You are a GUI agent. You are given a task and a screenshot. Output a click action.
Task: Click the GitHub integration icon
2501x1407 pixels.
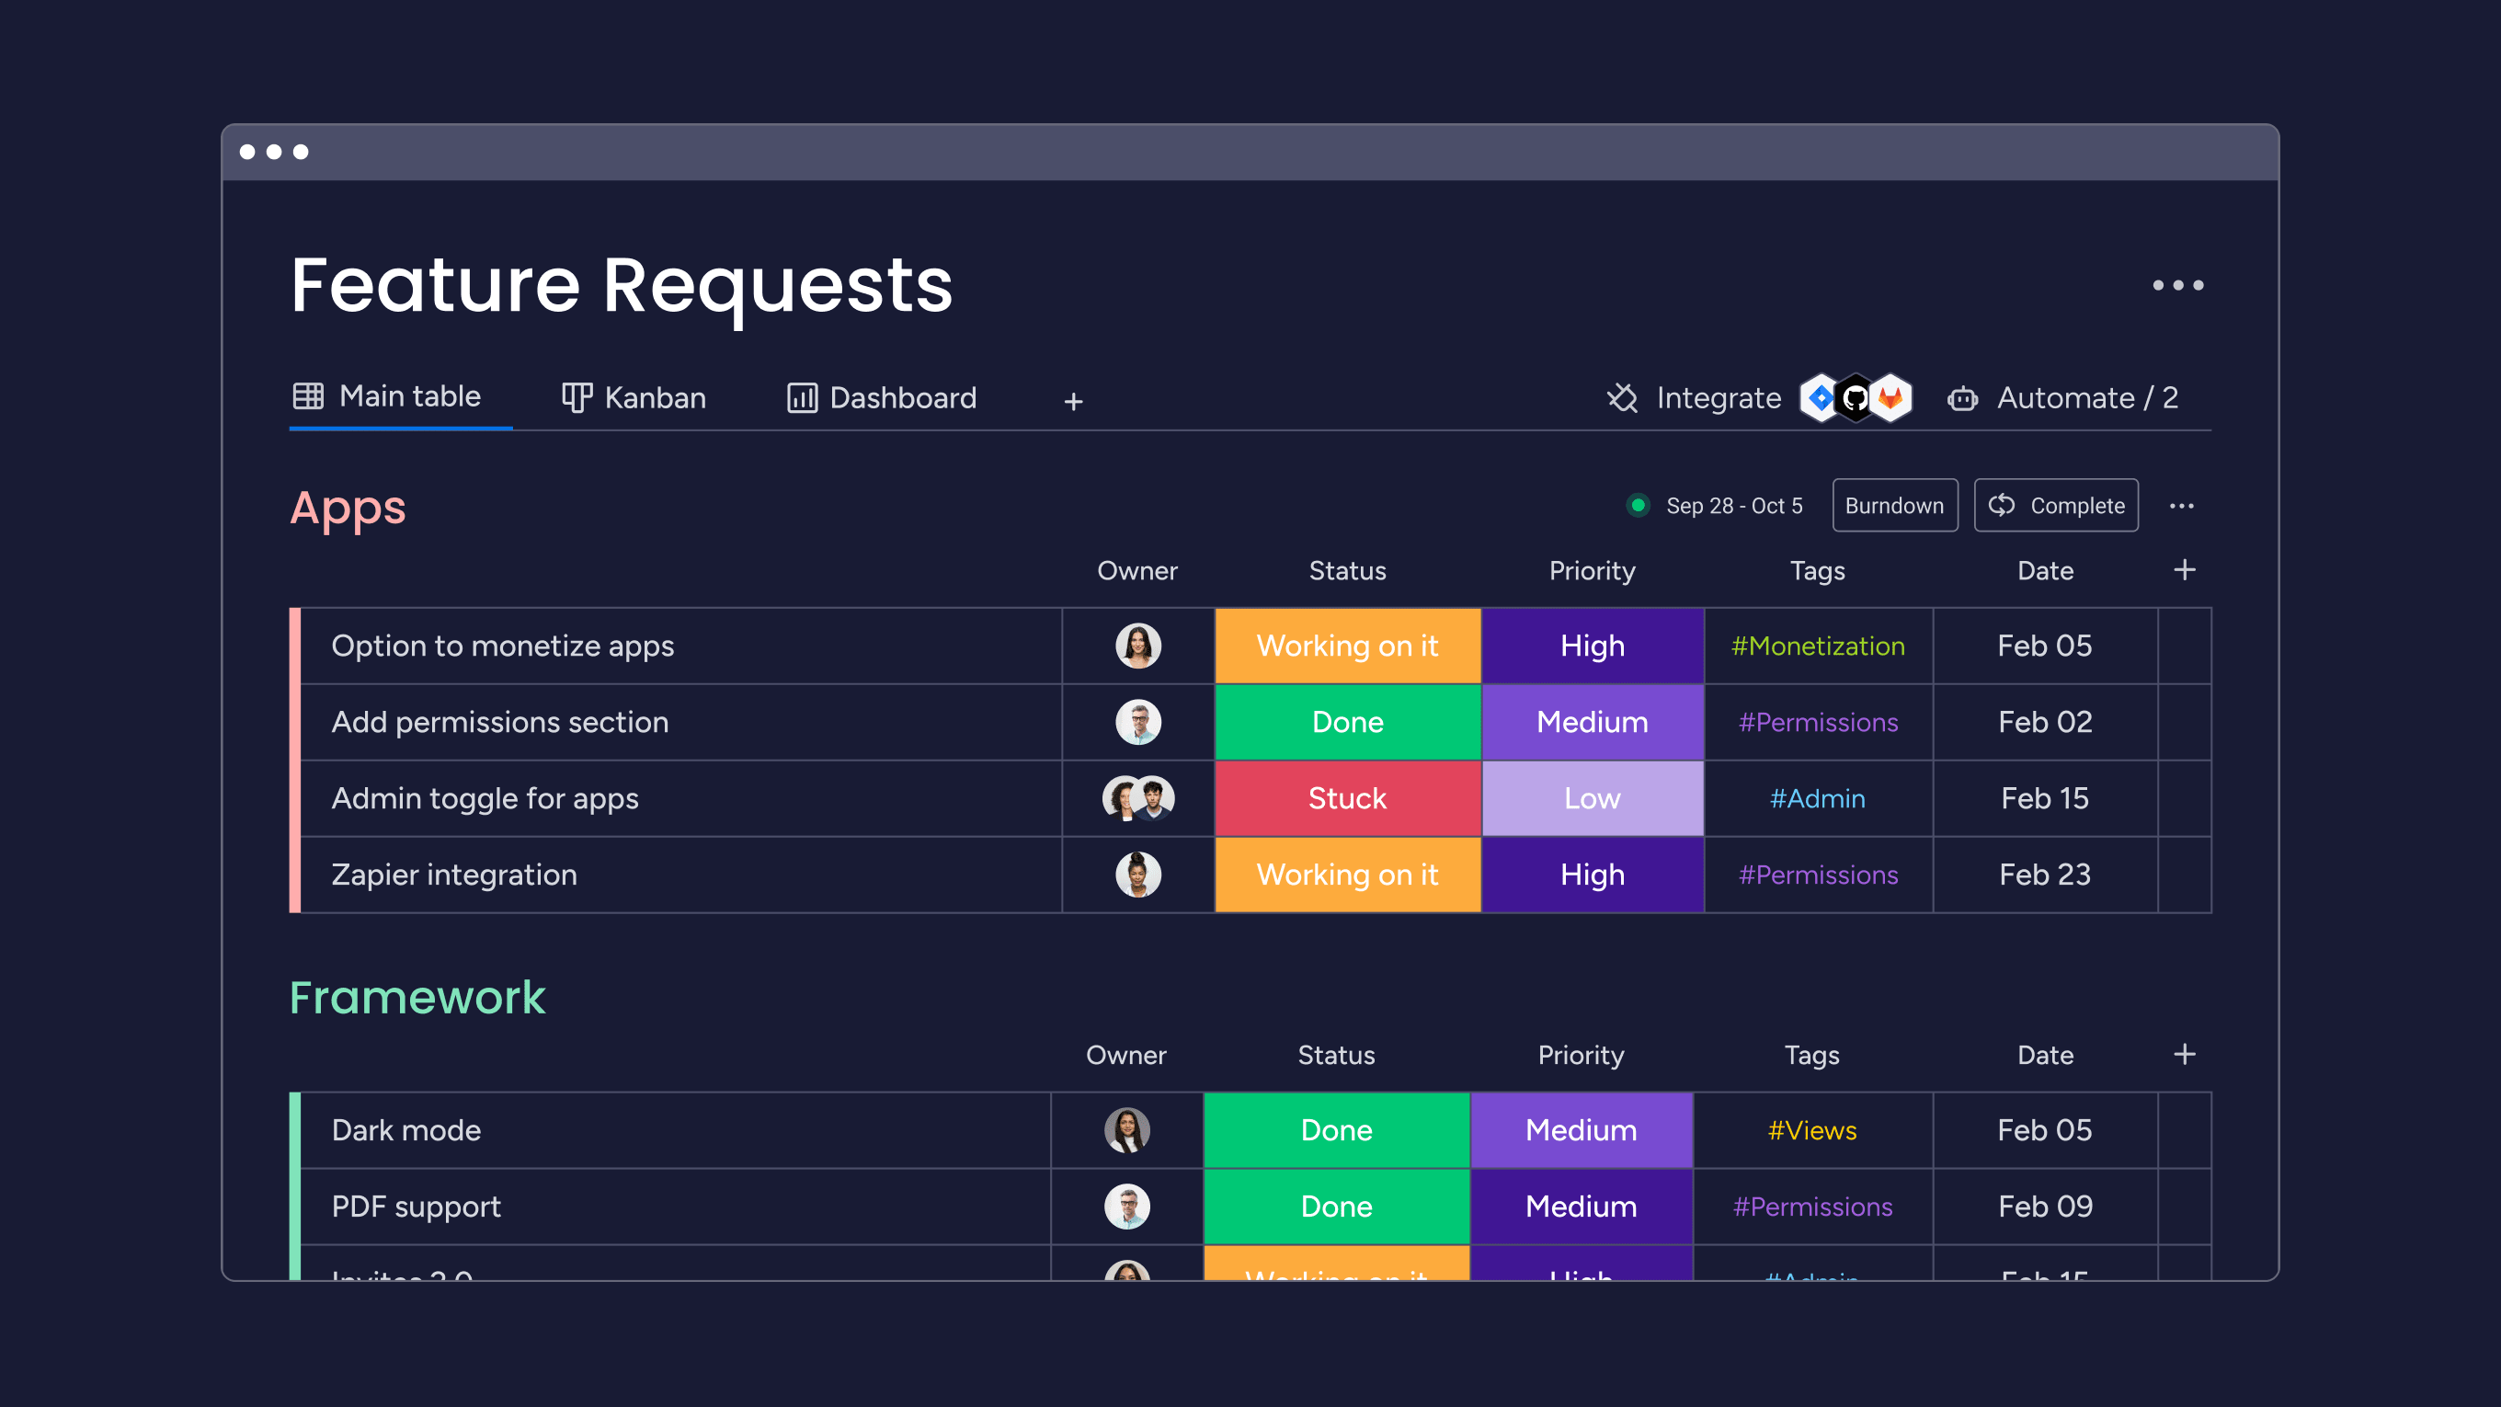[x=1854, y=397]
